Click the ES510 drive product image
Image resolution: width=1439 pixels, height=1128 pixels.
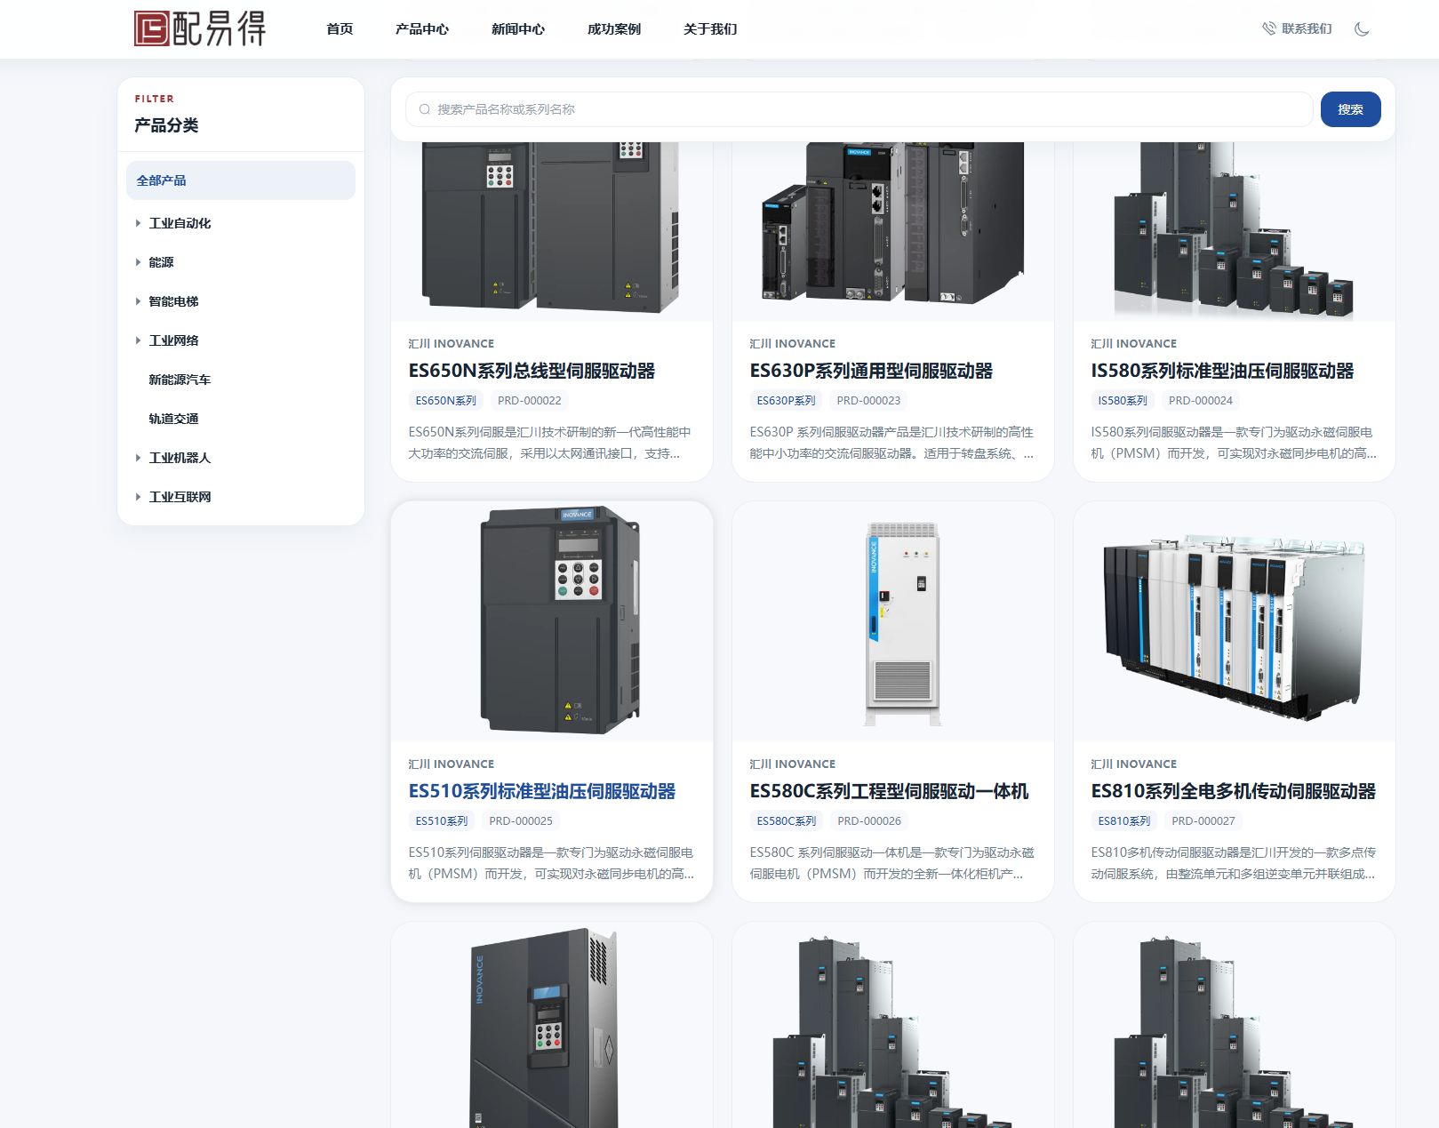552,621
